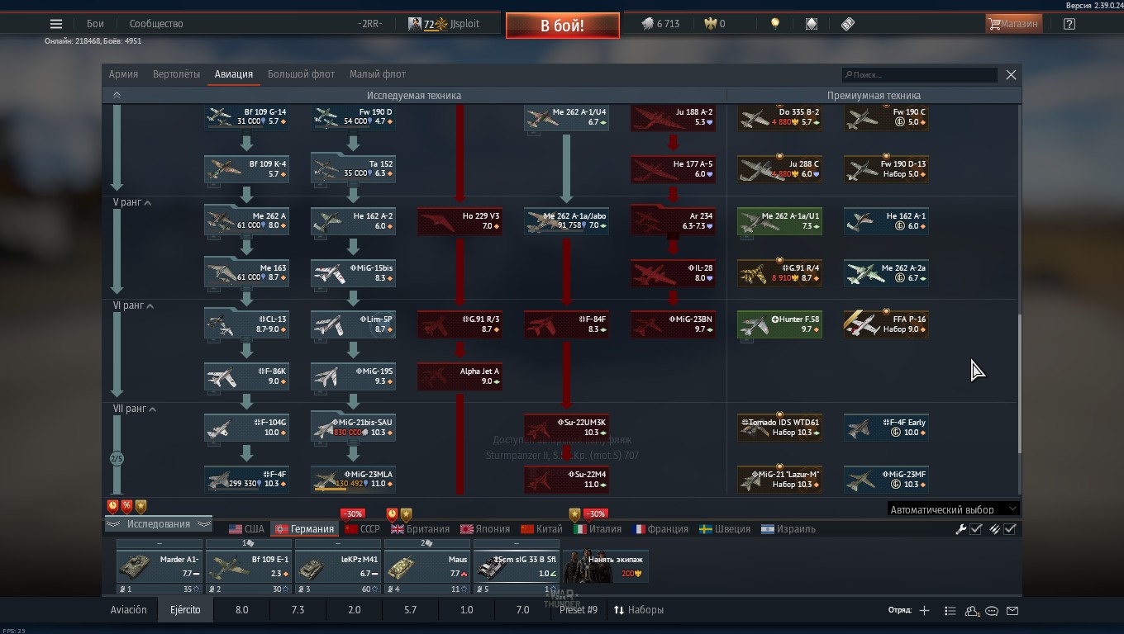Select the MiG-23MLA aircraft card
This screenshot has height=634, width=1124.
(353, 480)
